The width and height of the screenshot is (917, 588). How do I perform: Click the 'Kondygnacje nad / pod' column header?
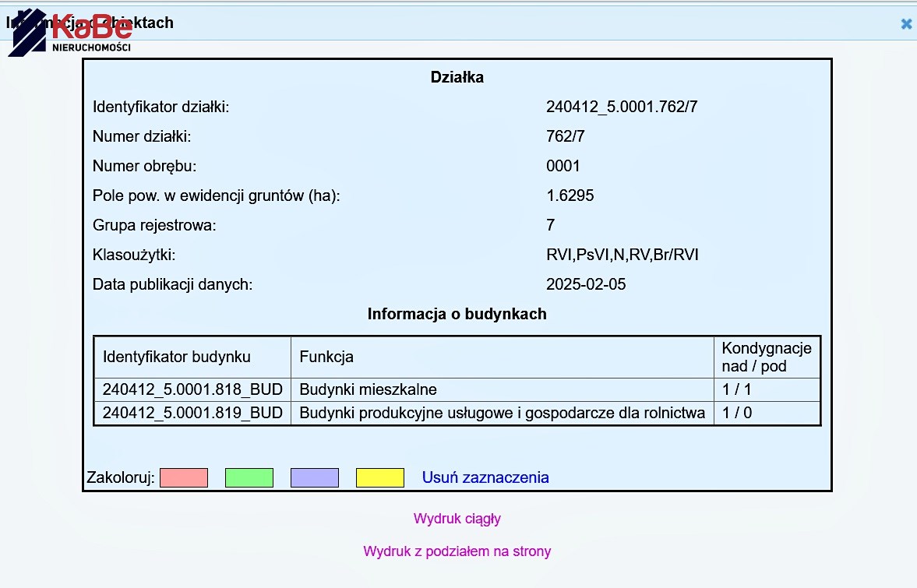tap(767, 357)
